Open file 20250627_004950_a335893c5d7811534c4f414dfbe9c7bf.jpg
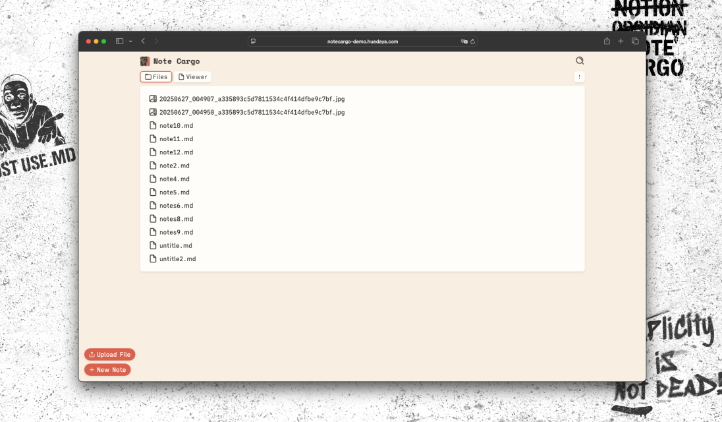Image resolution: width=722 pixels, height=422 pixels. 252,112
